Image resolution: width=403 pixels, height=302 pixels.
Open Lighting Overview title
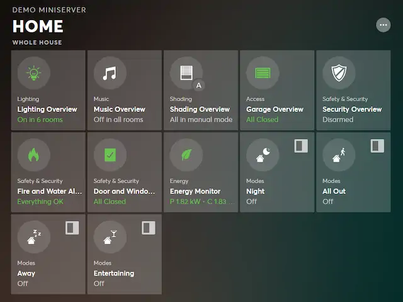click(47, 109)
